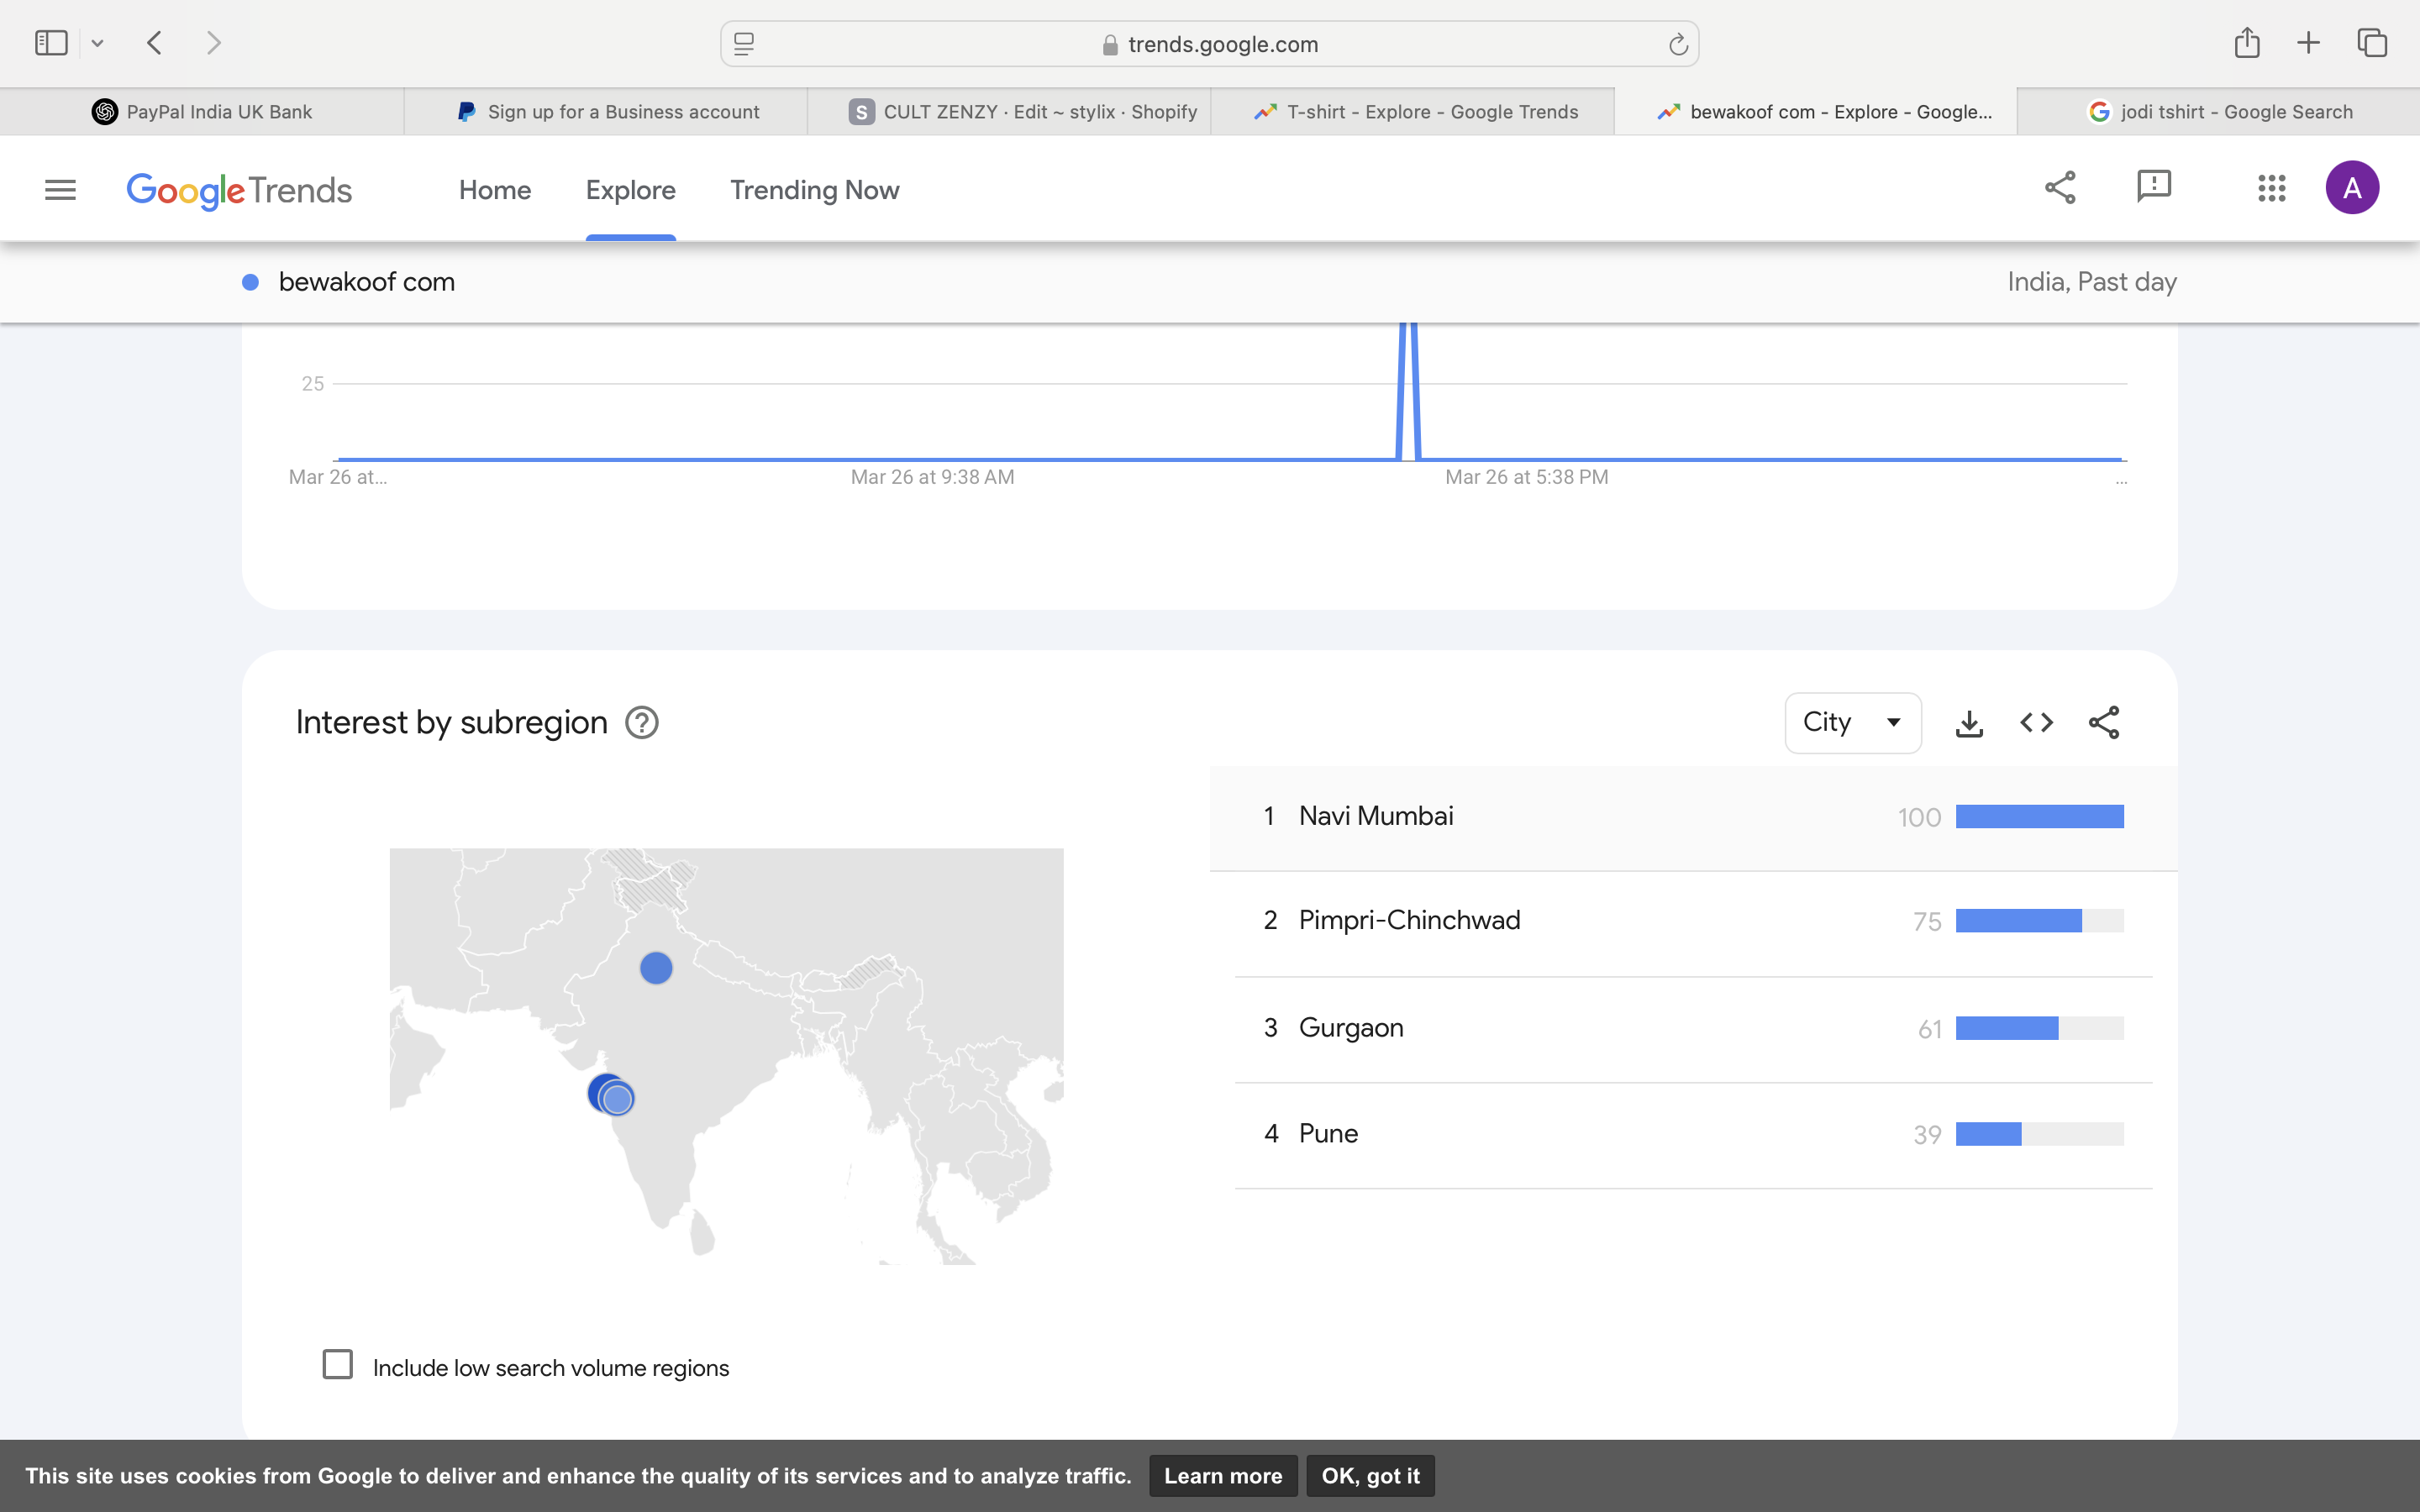This screenshot has width=2420, height=1512.
Task: Open the feedback dialog in Google Trends
Action: pyautogui.click(x=2152, y=187)
